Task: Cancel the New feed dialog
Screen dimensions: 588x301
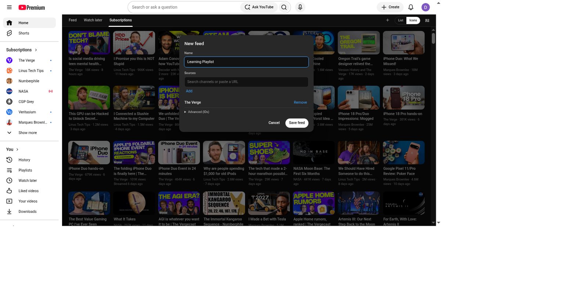Action: (274, 123)
